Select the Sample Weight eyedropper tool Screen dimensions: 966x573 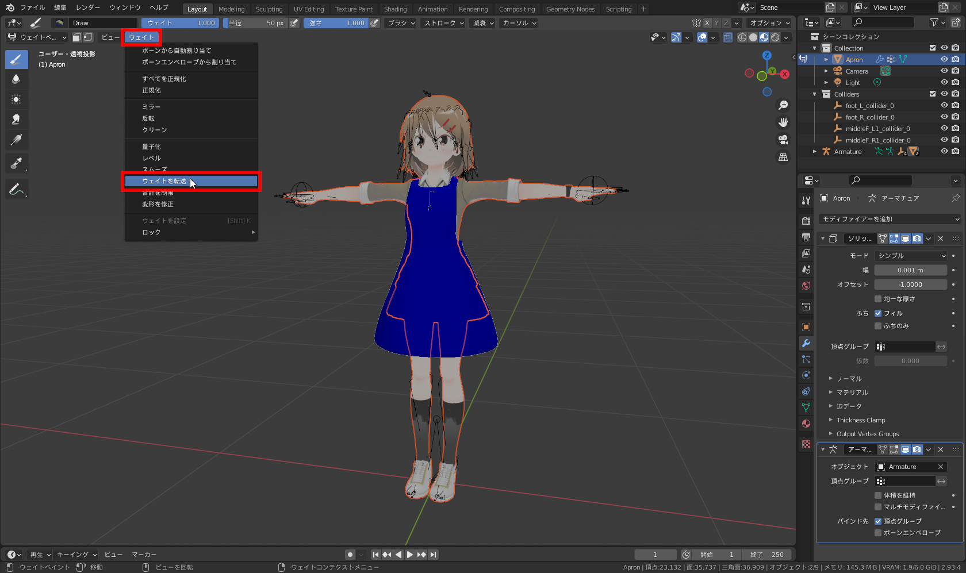click(x=16, y=163)
